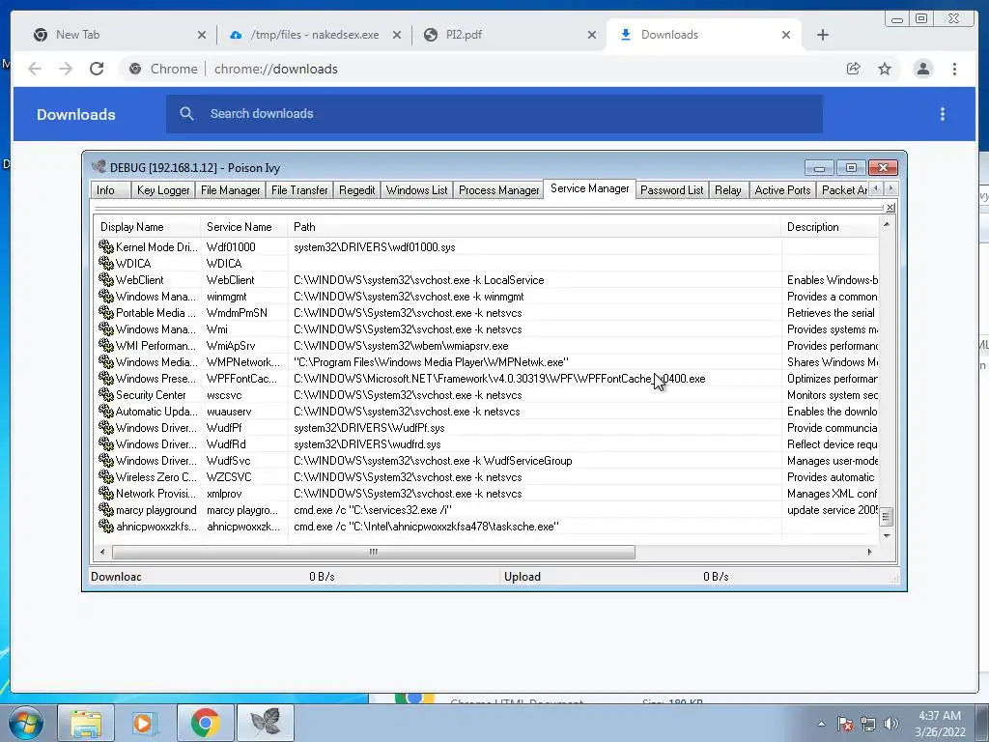This screenshot has height=742, width=989.
Task: Select the WmiApSrv service row text
Action: coord(231,346)
